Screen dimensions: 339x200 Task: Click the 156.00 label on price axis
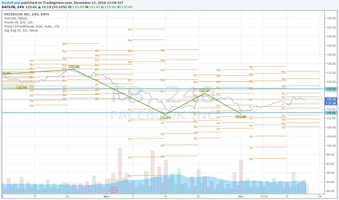point(331,18)
